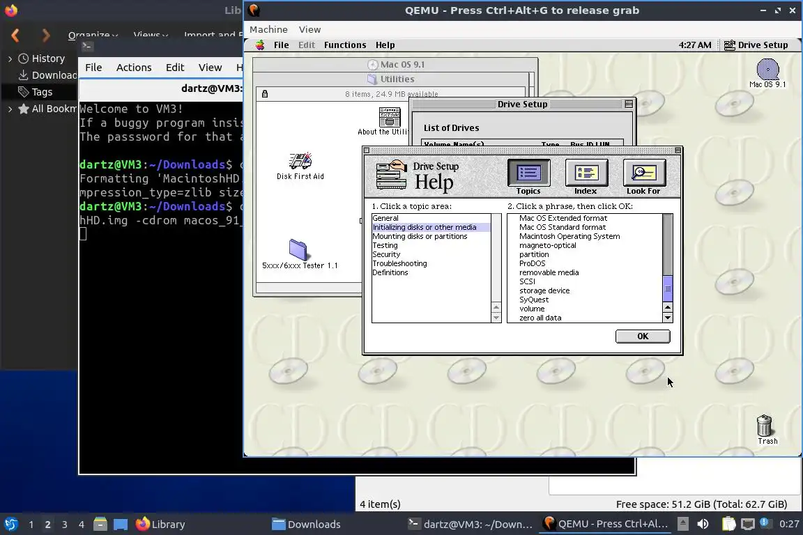Click OK in Drive Setup Help

click(x=643, y=336)
